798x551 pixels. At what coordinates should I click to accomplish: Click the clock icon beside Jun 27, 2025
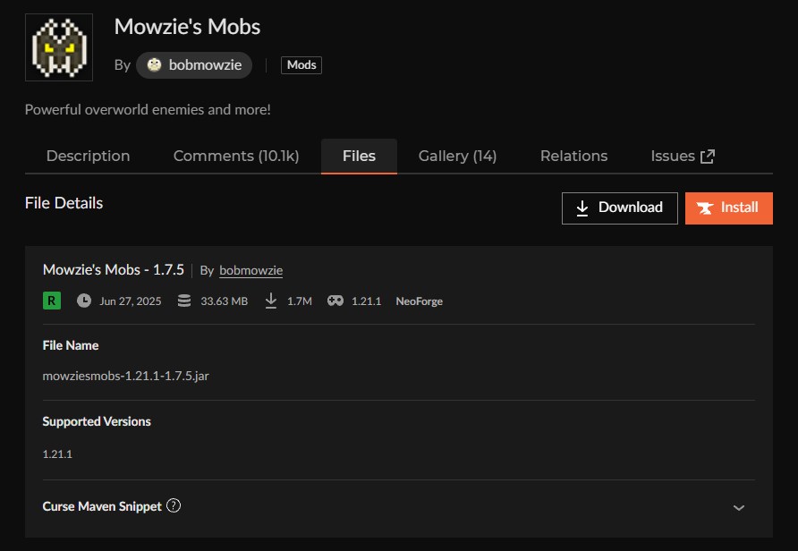84,301
